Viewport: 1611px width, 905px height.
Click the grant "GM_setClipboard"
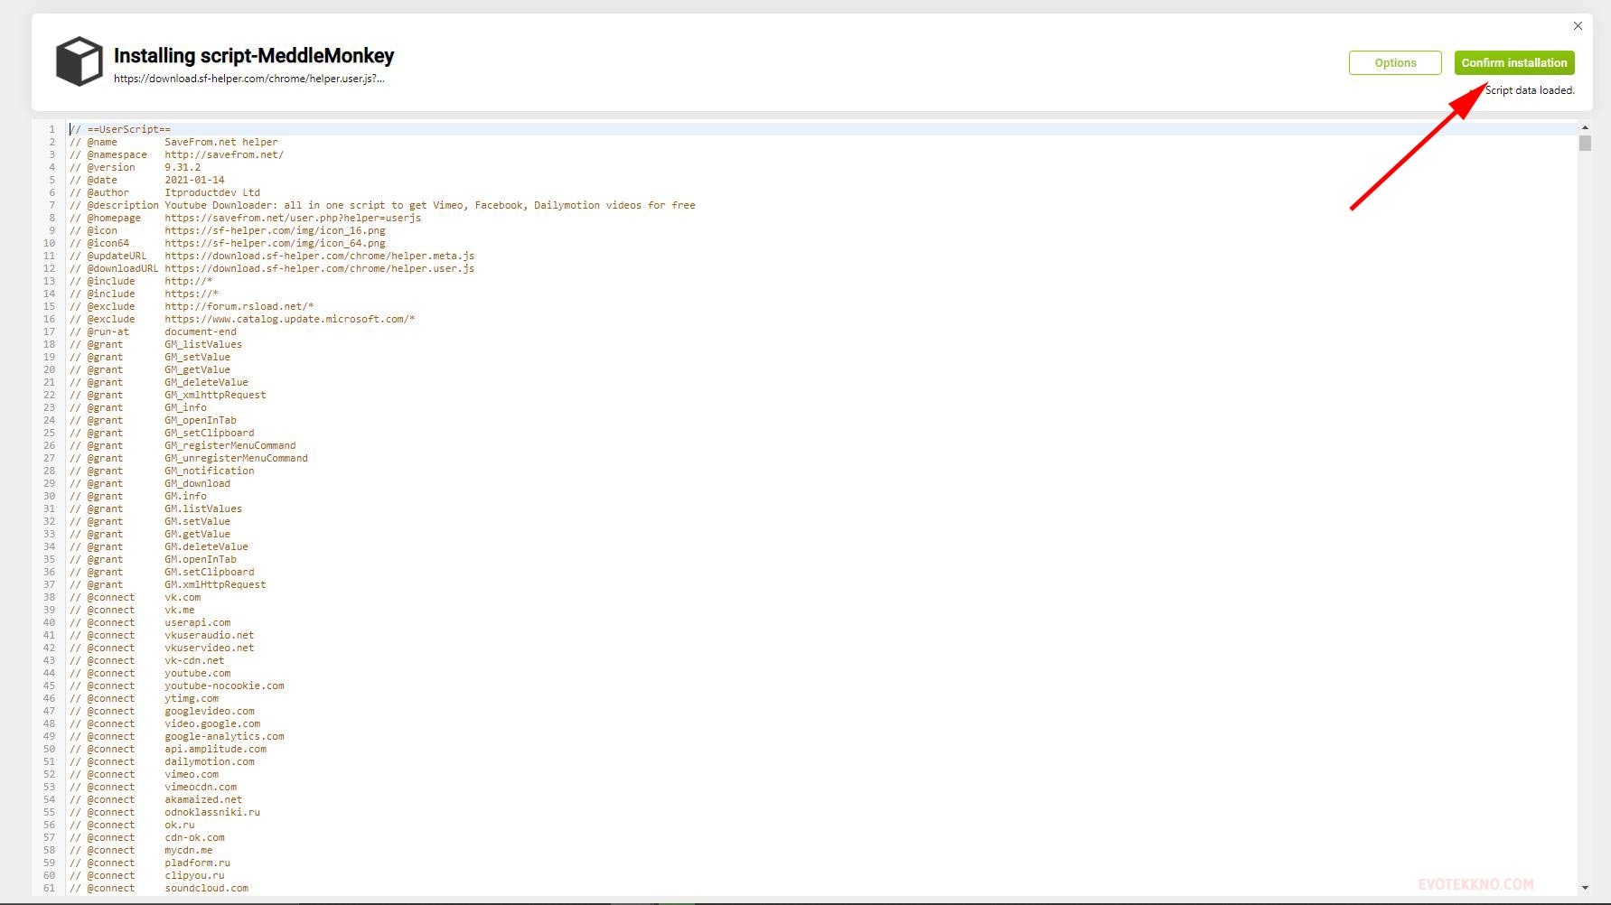(x=210, y=433)
